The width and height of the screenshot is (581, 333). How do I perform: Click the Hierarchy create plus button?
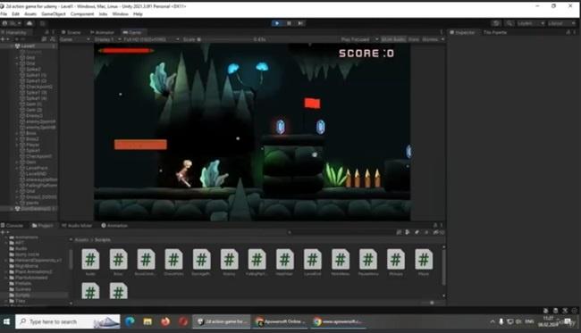tap(4, 39)
